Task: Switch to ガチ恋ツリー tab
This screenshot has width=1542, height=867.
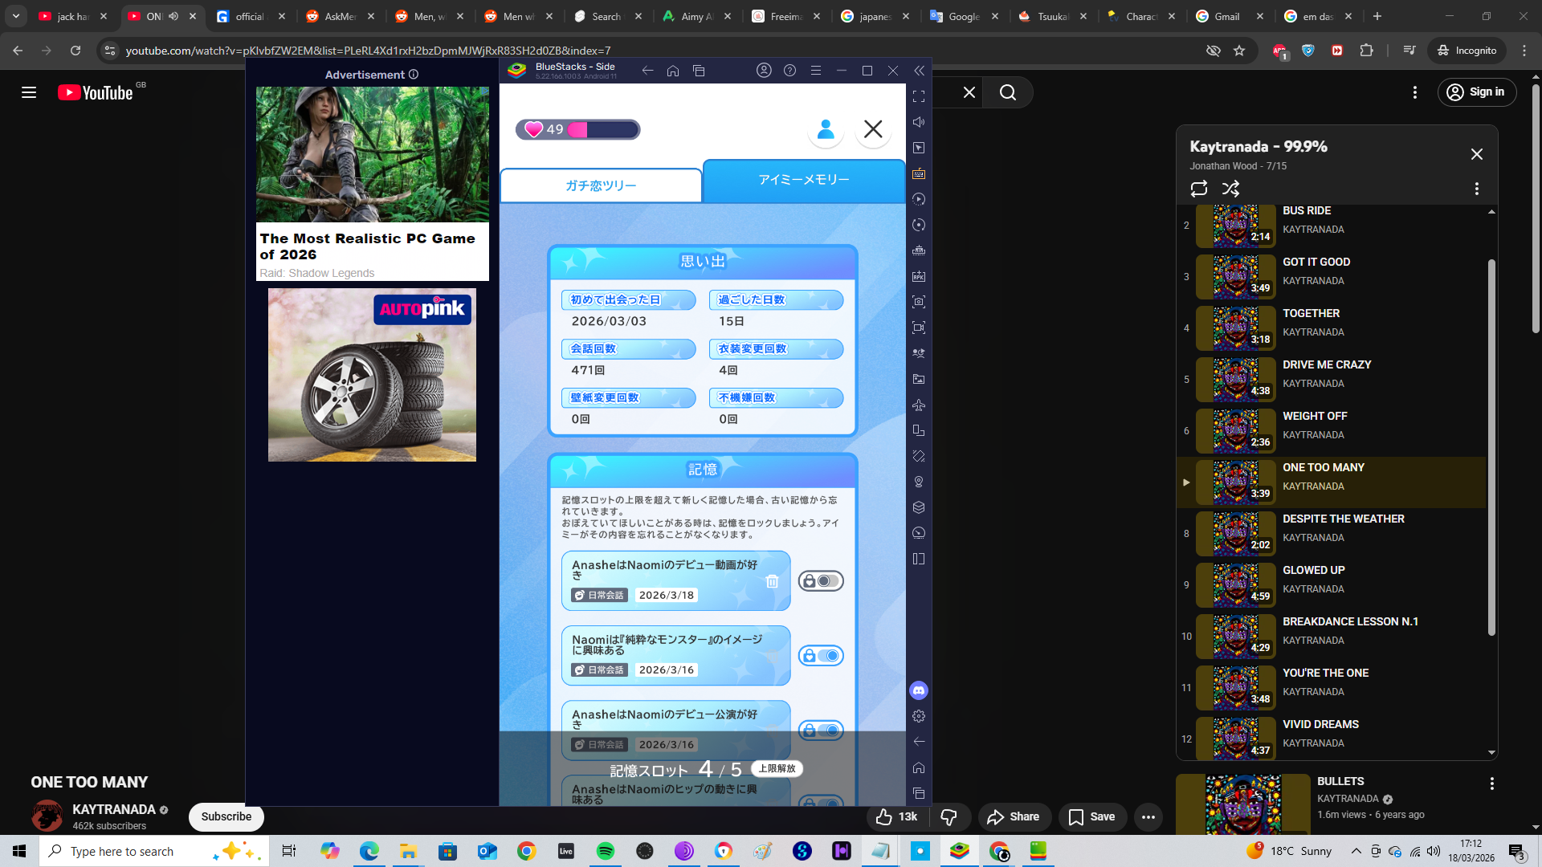Action: [601, 185]
